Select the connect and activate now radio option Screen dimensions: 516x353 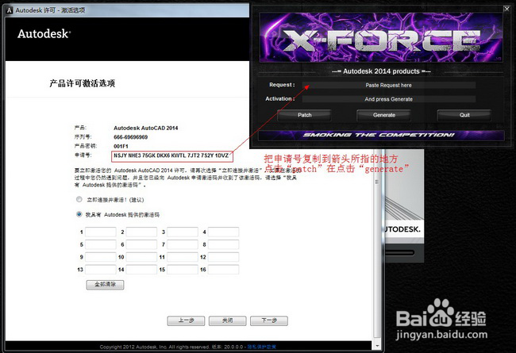pos(79,199)
